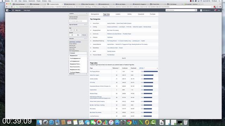
Task: Open Photos from the dock
Action: point(99,122)
